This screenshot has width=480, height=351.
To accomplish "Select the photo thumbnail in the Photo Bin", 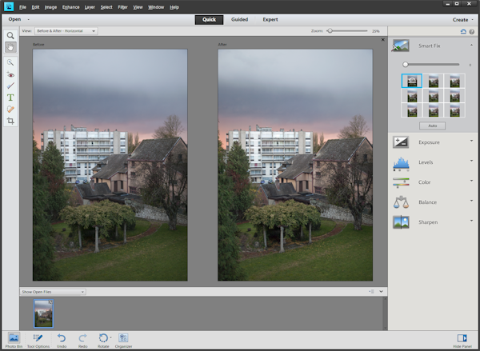I will 42,312.
